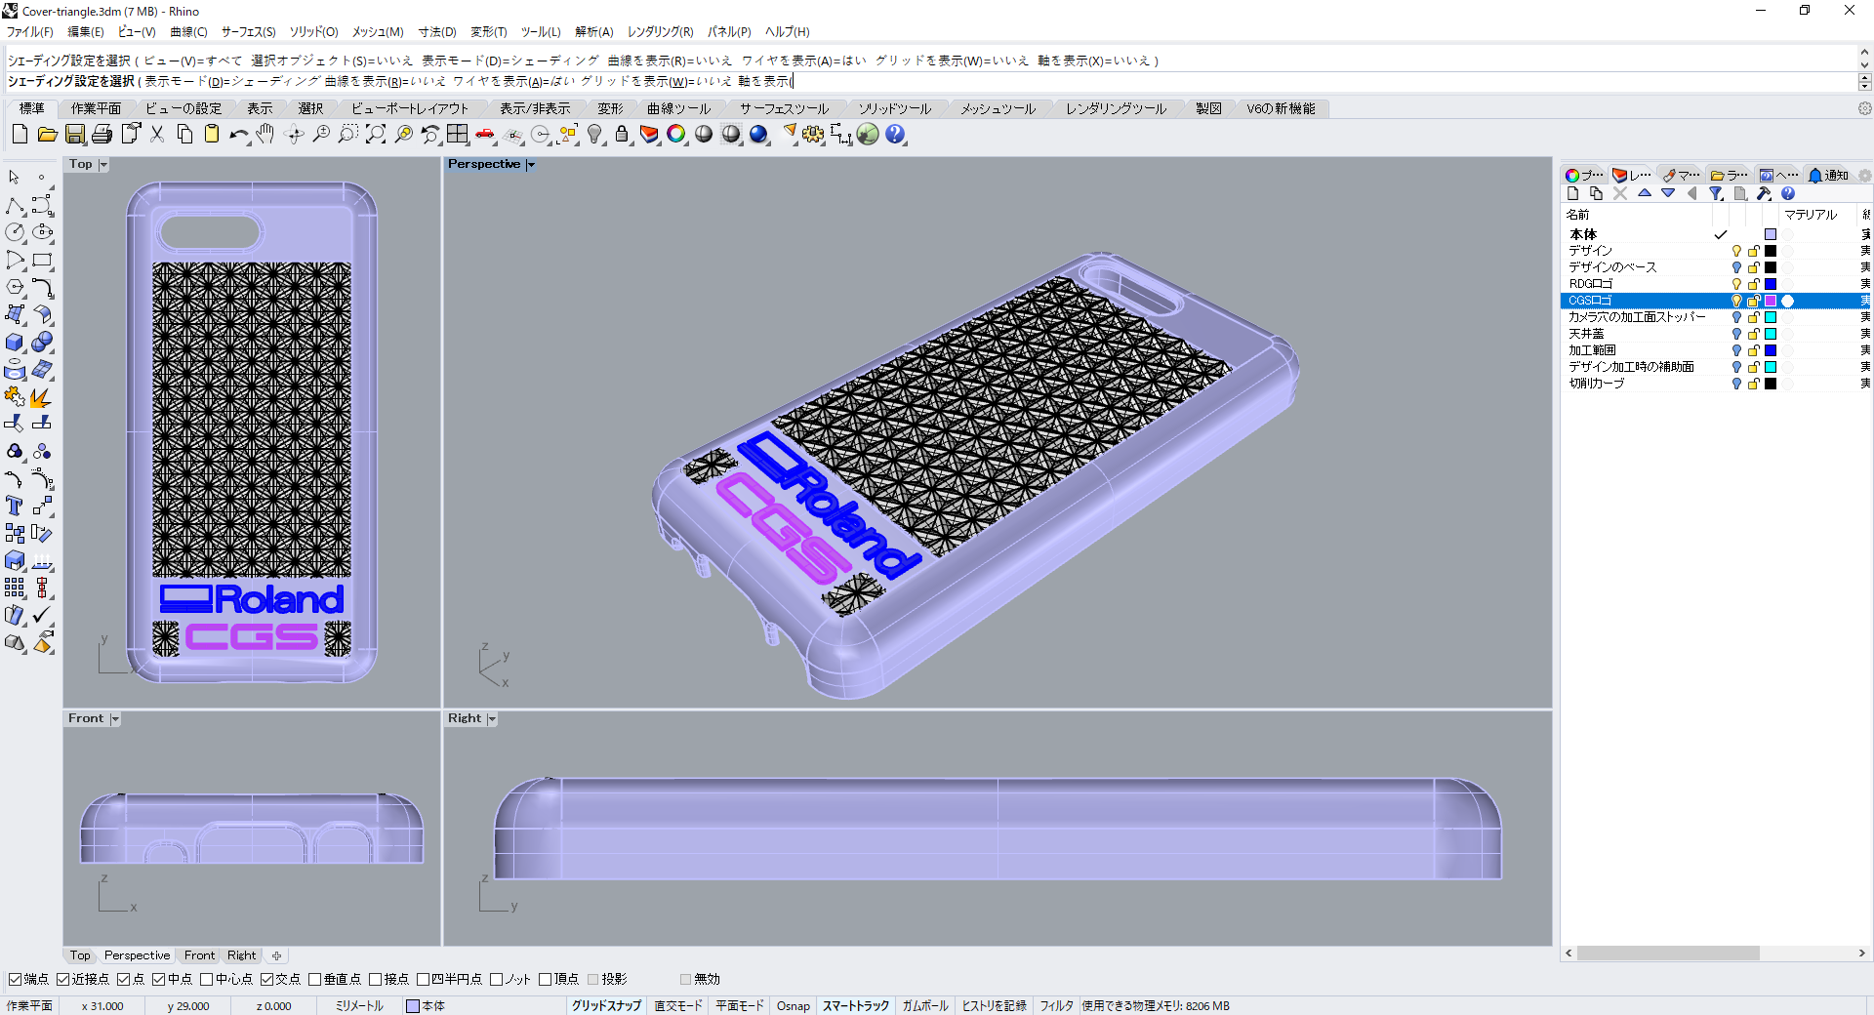Pick the pointer Select tool in sidebar
The height and width of the screenshot is (1015, 1874).
pyautogui.click(x=15, y=178)
